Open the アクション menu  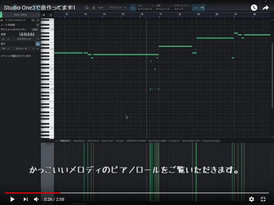118,7
